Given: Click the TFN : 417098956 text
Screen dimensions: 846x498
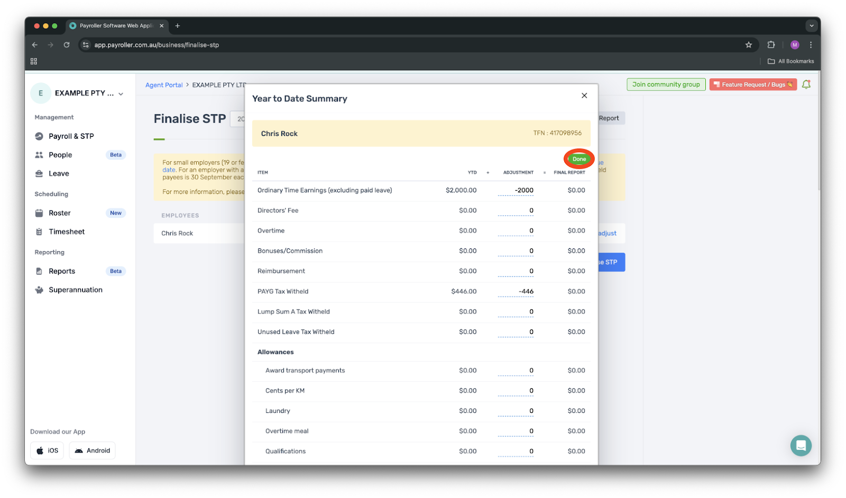Looking at the screenshot, I should (557, 133).
